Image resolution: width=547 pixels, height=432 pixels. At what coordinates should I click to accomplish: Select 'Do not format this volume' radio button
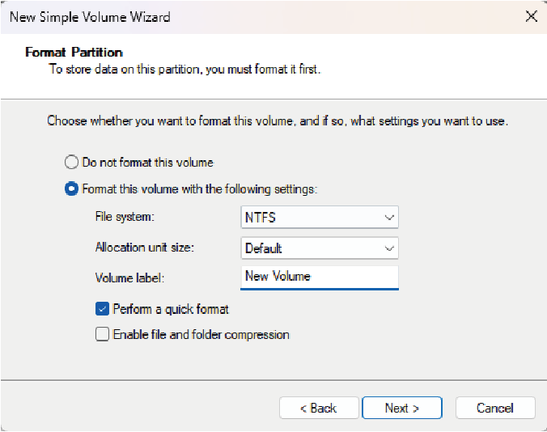71,162
